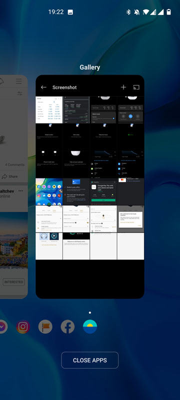Screen dimensions: 180x400
Task: Tap the battery icon in status bar
Action: (x=169, y=12)
